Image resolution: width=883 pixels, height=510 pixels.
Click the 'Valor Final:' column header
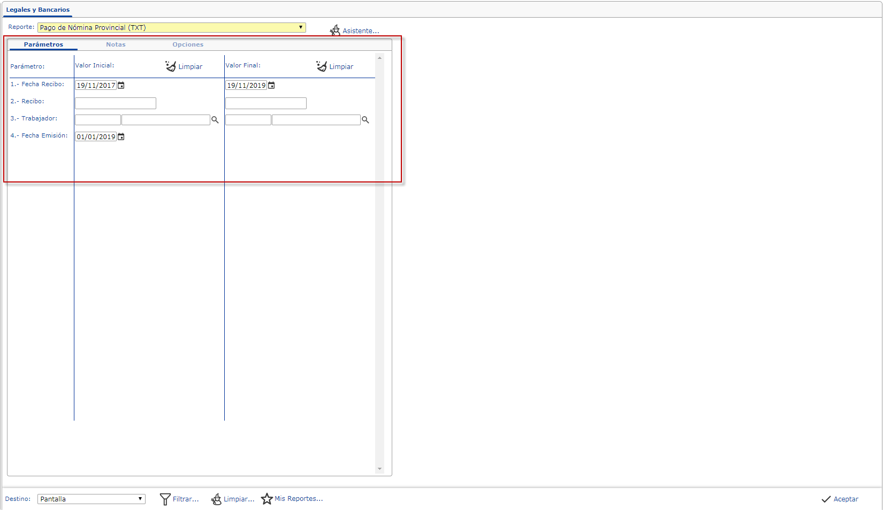point(243,65)
